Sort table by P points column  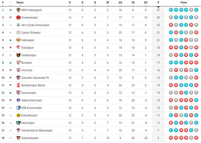(x=158, y=2)
